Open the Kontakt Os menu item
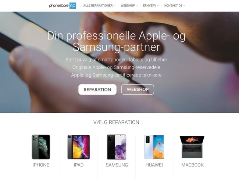 coord(173,5)
